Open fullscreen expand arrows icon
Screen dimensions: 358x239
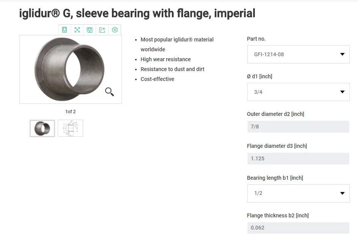click(77, 30)
